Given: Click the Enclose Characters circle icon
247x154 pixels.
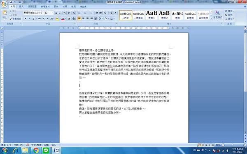Looking at the screenshot, I should click(74, 18).
